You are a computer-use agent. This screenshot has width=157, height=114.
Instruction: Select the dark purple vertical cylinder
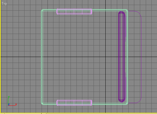(x=122, y=57)
